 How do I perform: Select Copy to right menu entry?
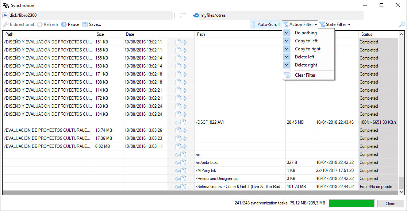pos(307,49)
